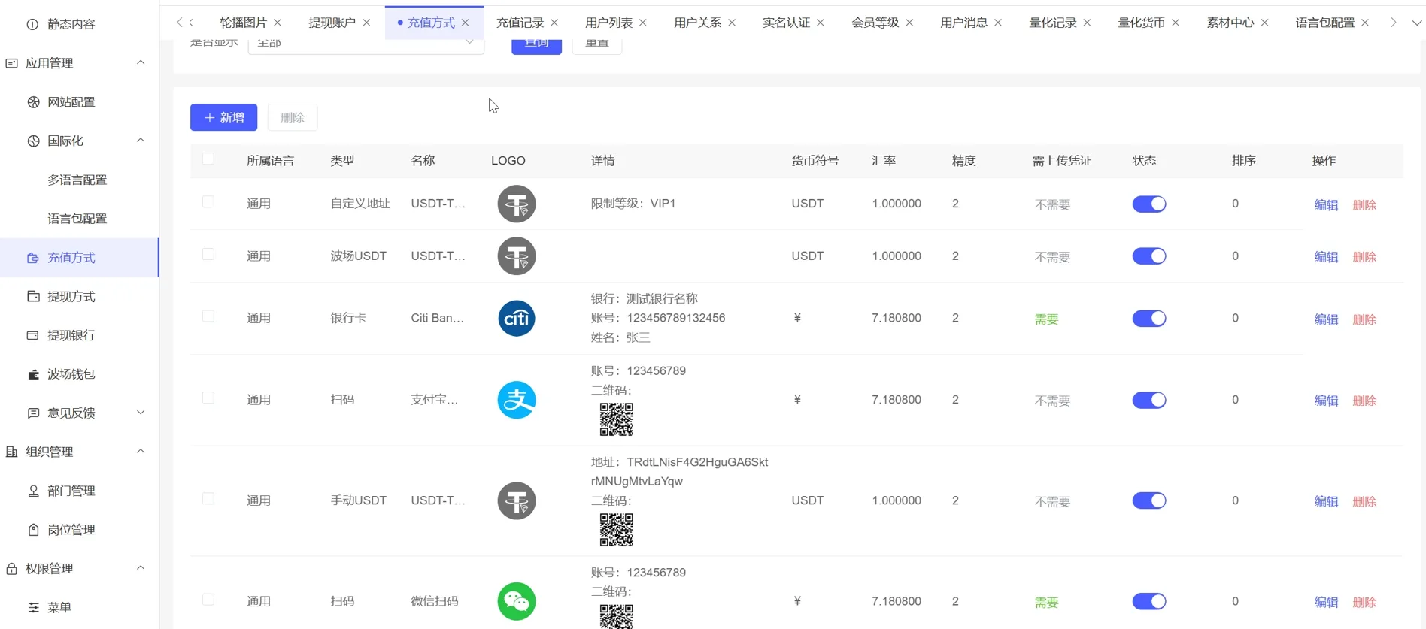Select checkbox for 自定义地址 row
Image resolution: width=1426 pixels, height=629 pixels.
pyautogui.click(x=208, y=202)
